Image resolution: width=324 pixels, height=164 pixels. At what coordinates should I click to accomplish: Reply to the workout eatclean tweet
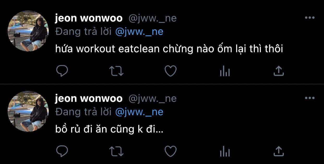point(62,71)
